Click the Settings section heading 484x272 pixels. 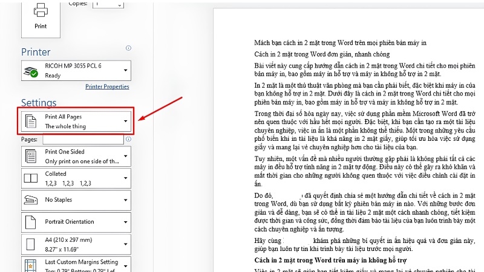click(x=39, y=103)
